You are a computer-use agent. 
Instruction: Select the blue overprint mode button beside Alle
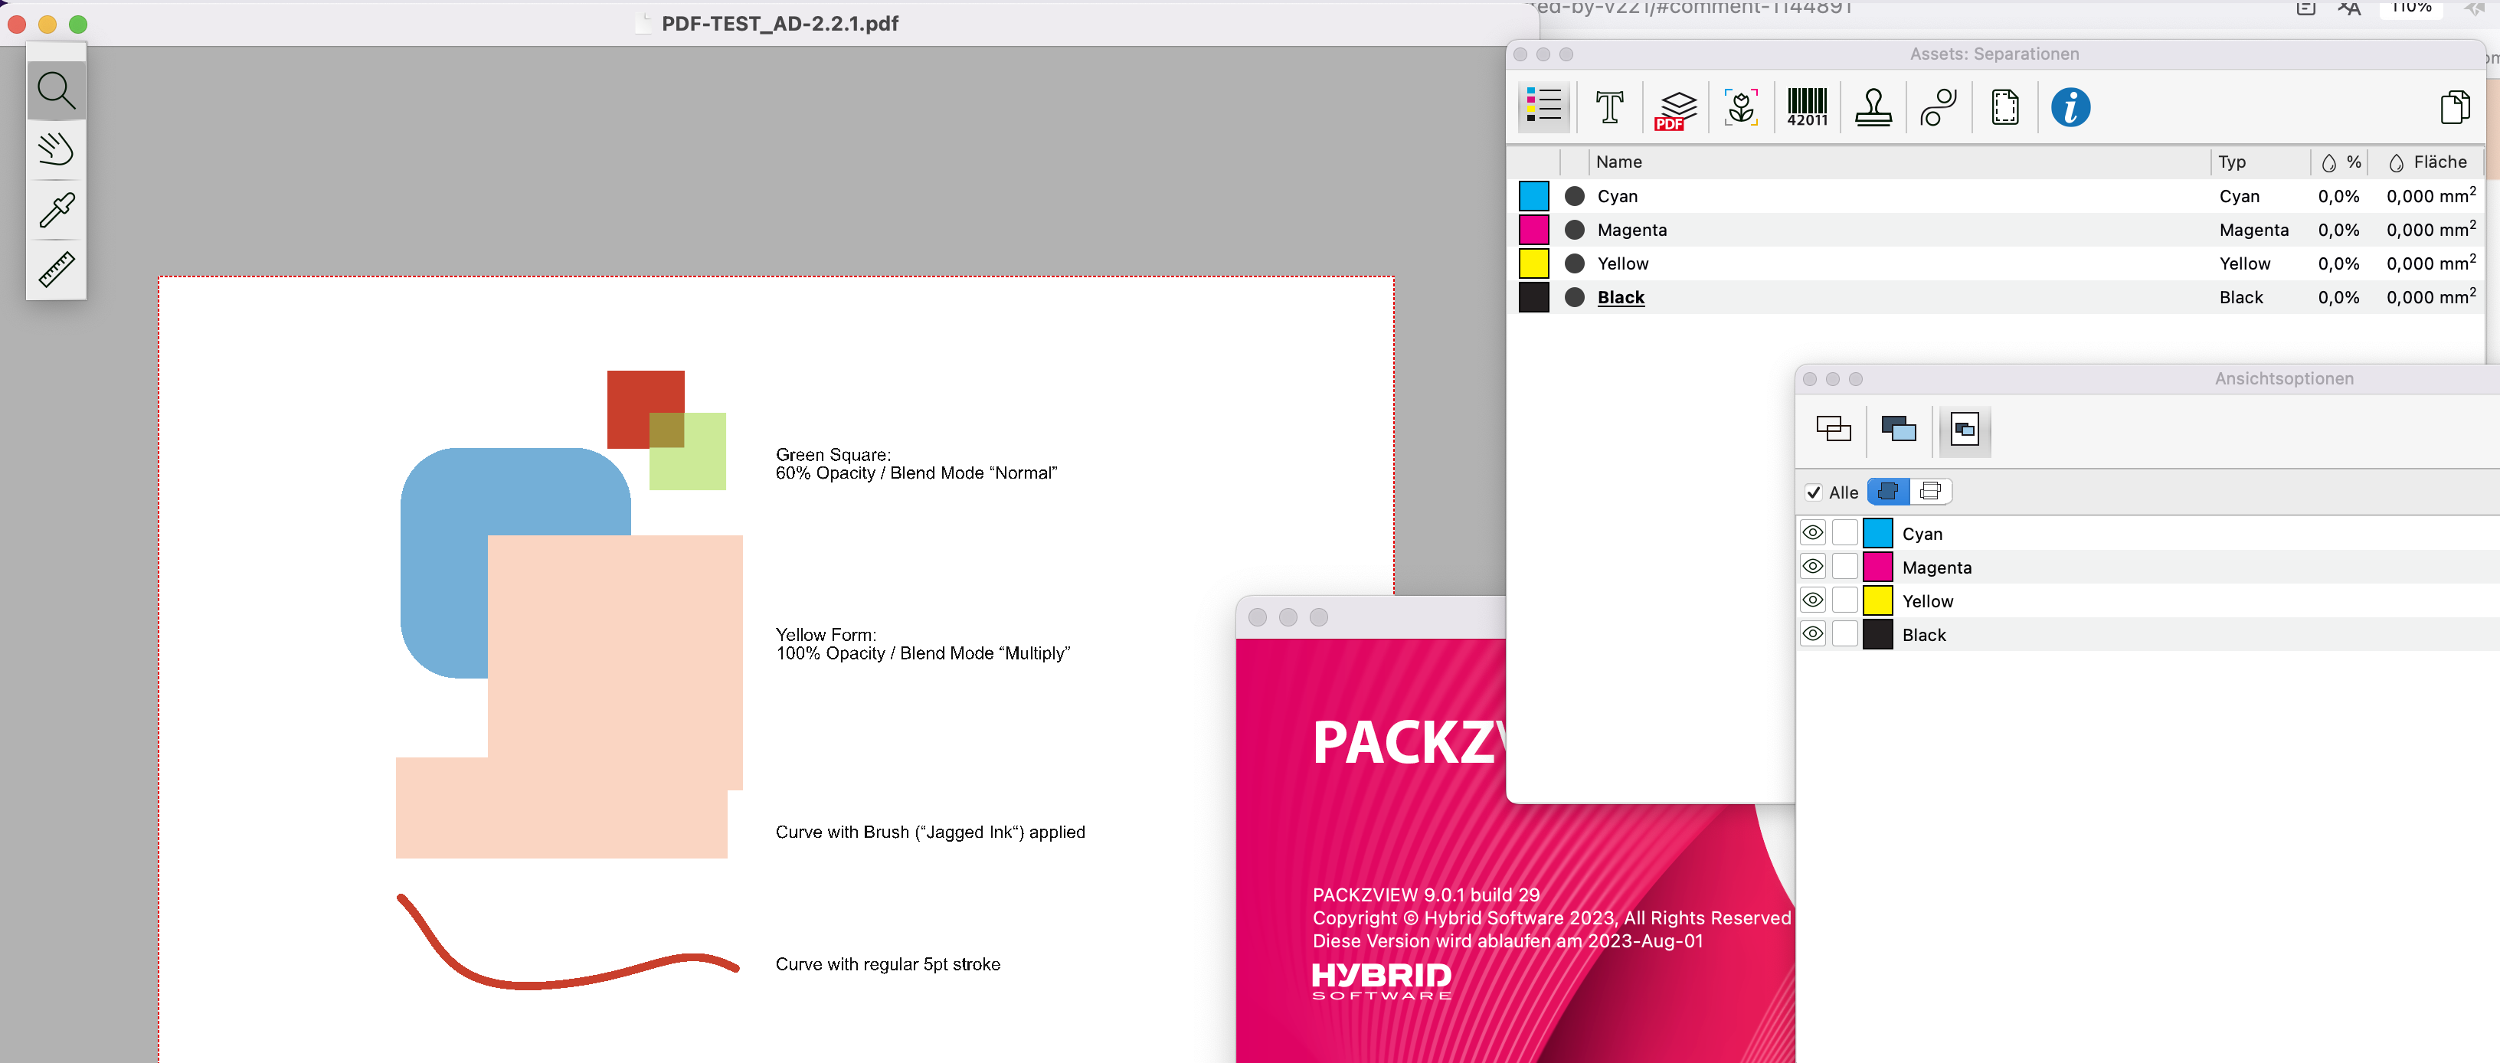click(1887, 491)
